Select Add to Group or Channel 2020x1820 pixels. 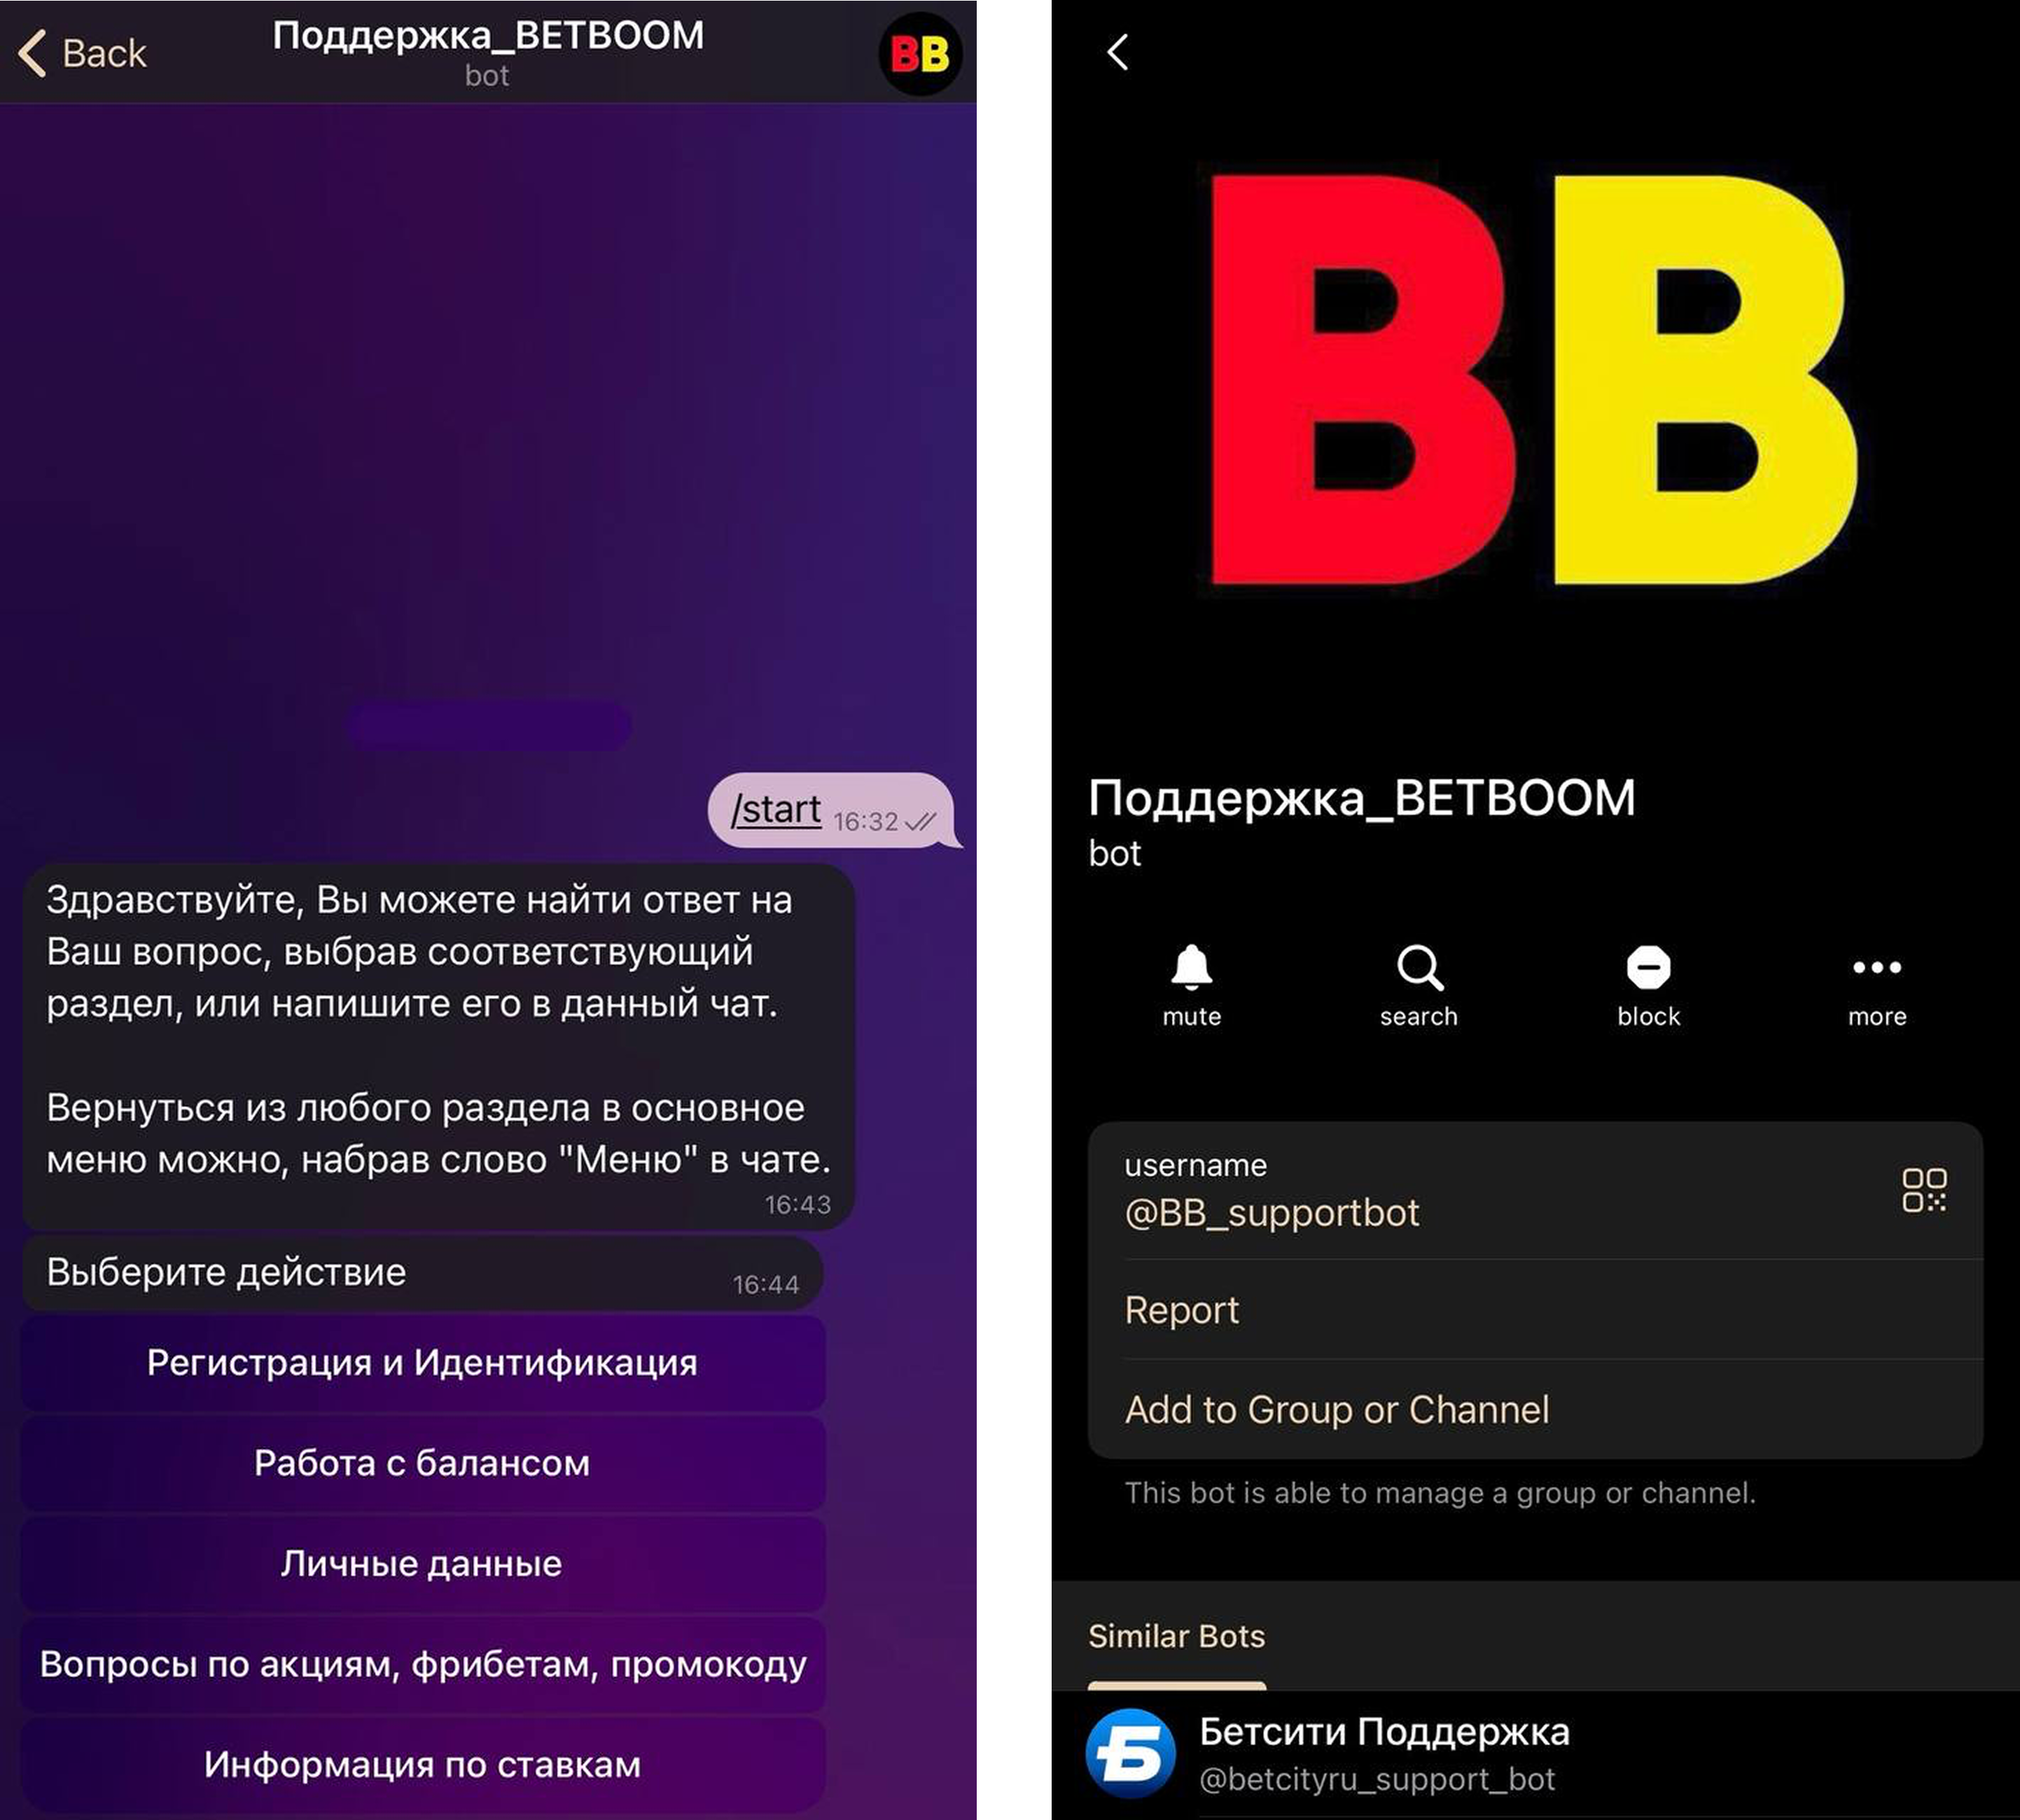click(1535, 1409)
